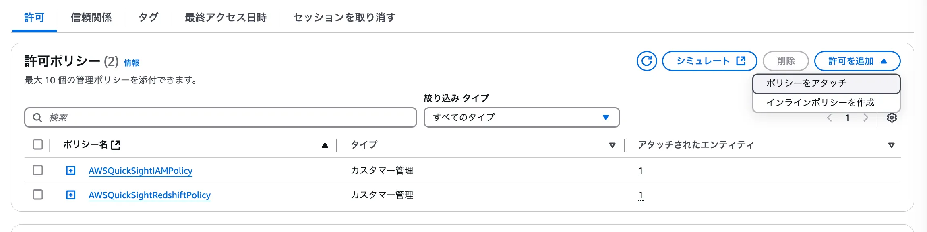Screen dimensions: 927x232
Task: Click external link icon beside ポリシー名
Action: 116,145
